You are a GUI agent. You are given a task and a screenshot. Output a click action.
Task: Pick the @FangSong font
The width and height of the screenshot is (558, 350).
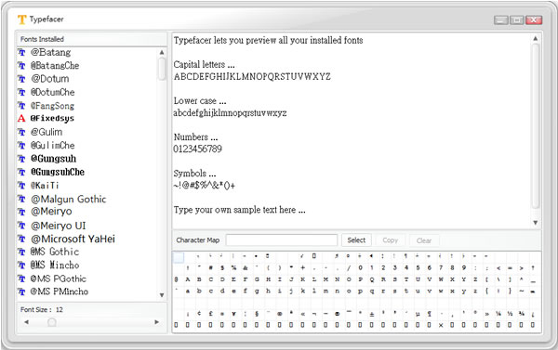click(52, 106)
